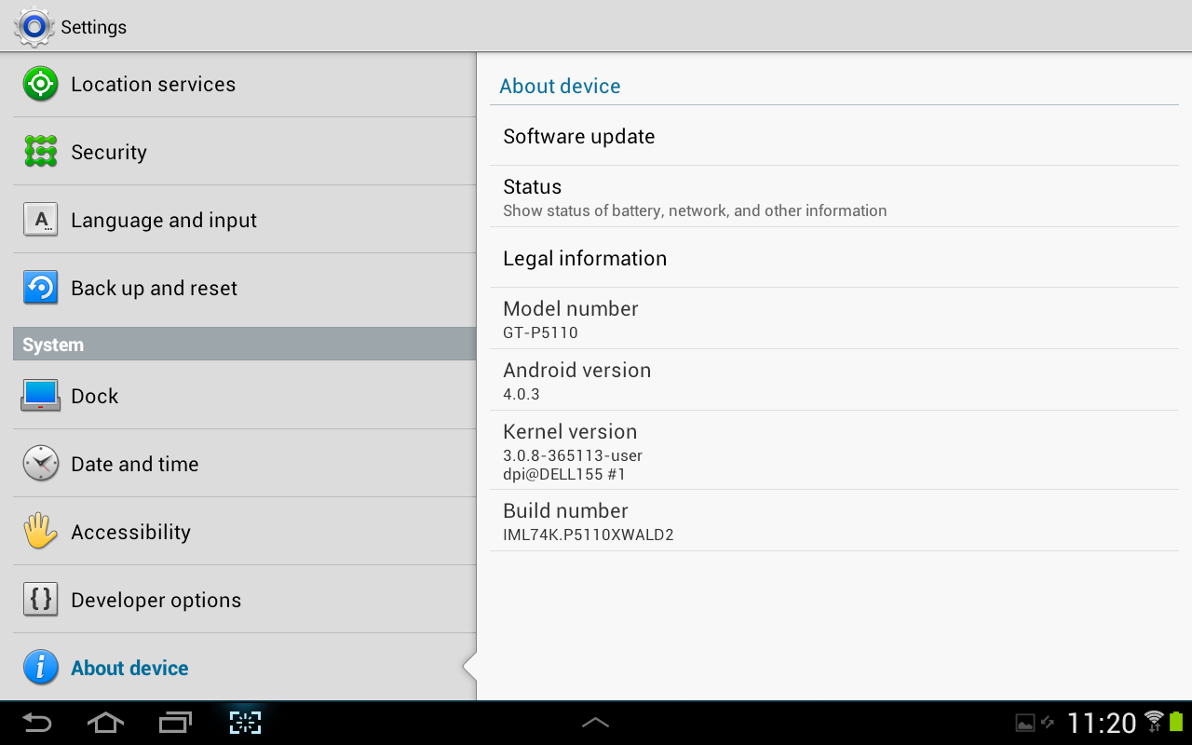Tap the green Security icon
Image resolution: width=1192 pixels, height=745 pixels.
coord(40,152)
